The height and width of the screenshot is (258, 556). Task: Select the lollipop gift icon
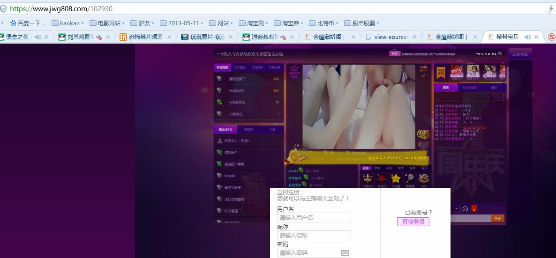(410, 178)
